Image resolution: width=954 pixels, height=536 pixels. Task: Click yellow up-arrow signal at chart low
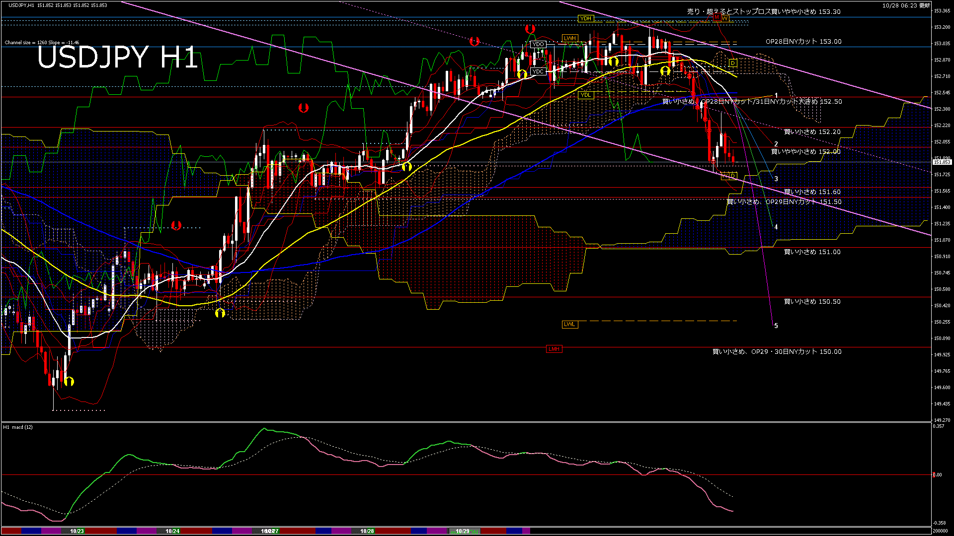(x=69, y=381)
